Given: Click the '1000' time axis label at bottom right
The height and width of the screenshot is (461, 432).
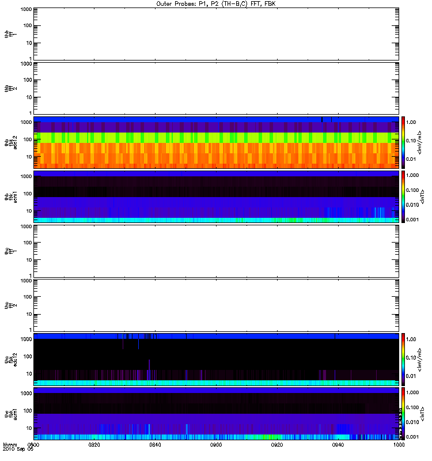Looking at the screenshot, I should coord(399,445).
